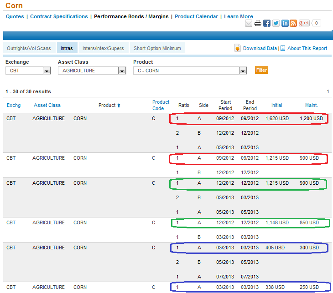This screenshot has width=333, height=293.
Task: Go to the Product Calendar link
Action: click(x=196, y=16)
